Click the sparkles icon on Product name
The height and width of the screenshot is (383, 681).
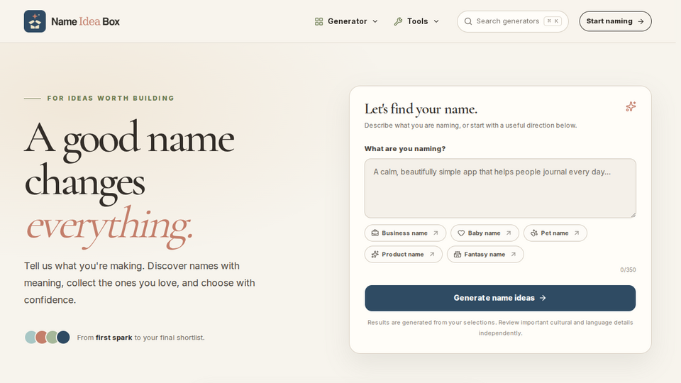pos(375,255)
